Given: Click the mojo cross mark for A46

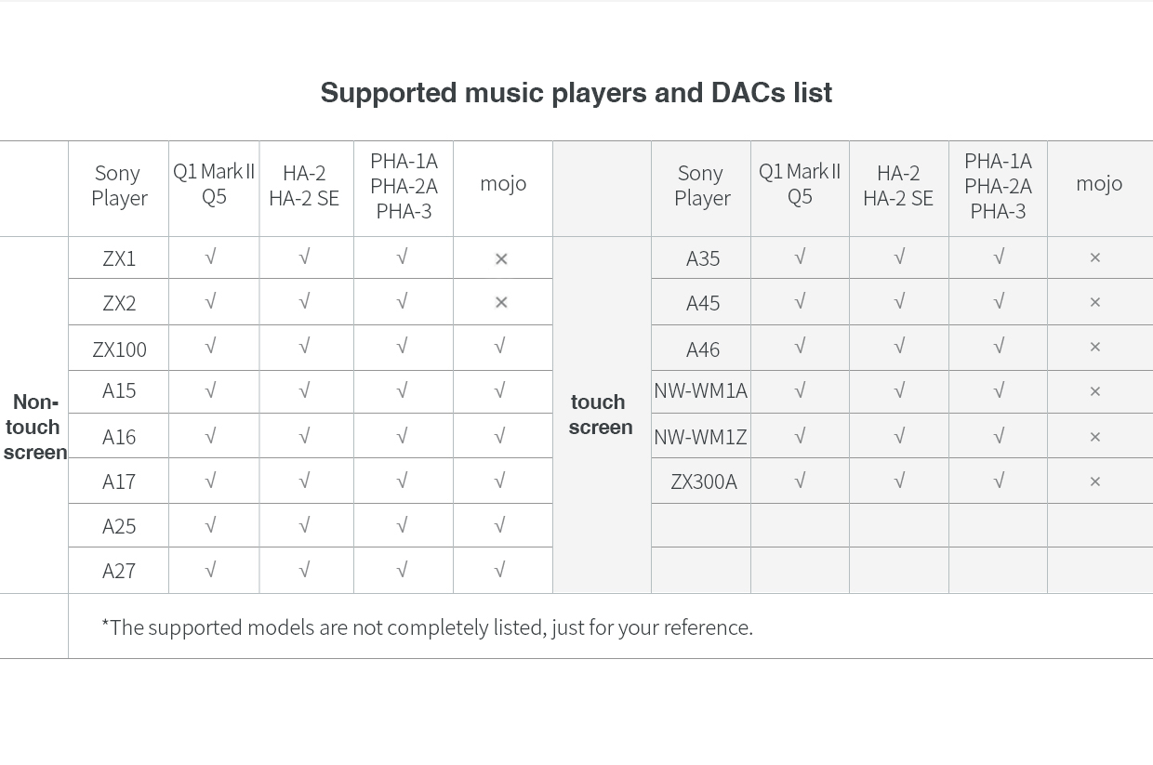Looking at the screenshot, I should (1094, 347).
